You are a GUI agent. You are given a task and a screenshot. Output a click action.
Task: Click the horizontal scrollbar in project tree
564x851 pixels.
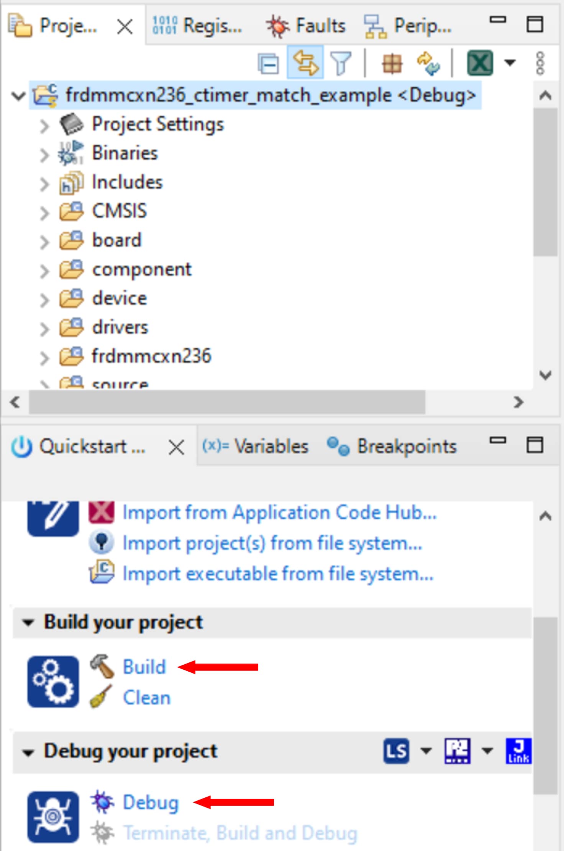coord(227,402)
